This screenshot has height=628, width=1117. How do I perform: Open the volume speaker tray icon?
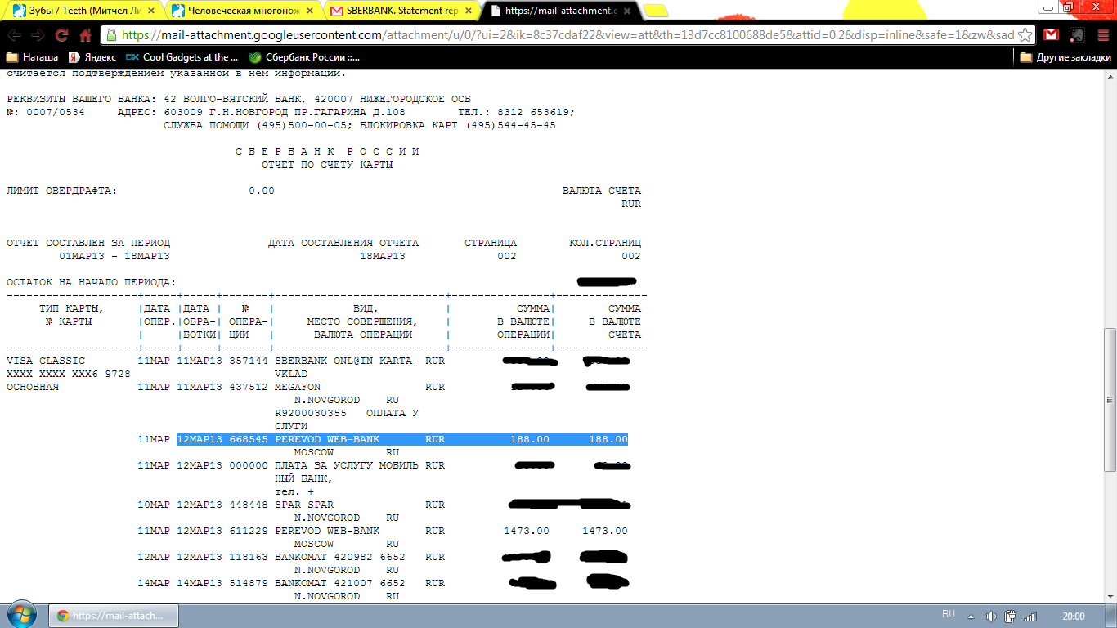[x=990, y=616]
